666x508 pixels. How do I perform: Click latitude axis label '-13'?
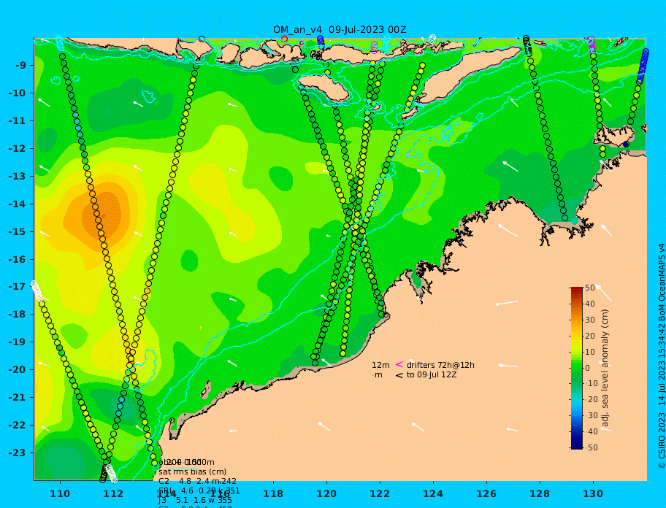pos(17,176)
